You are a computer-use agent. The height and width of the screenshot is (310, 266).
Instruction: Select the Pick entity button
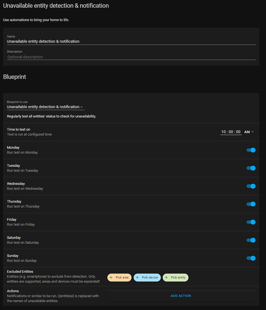click(175, 277)
